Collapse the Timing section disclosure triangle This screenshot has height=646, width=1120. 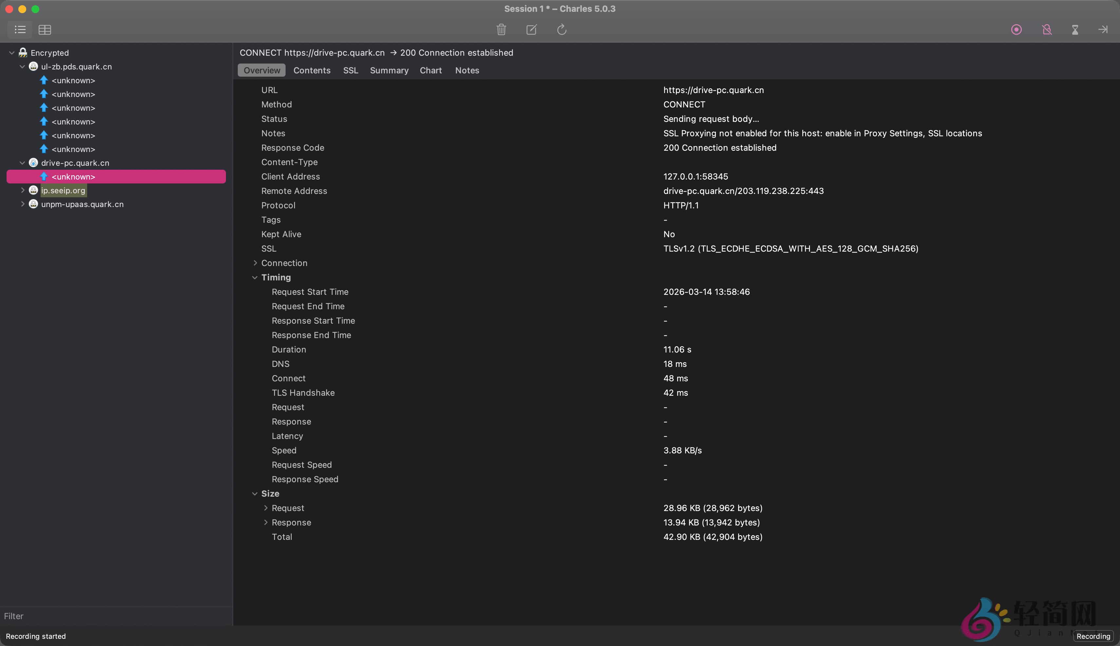(x=255, y=277)
